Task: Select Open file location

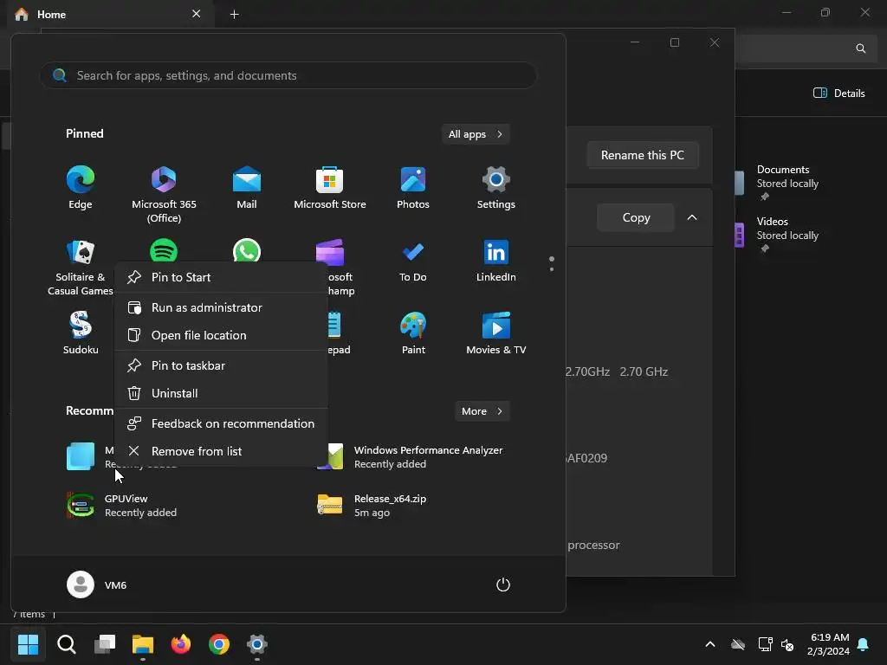Action: (x=221, y=335)
